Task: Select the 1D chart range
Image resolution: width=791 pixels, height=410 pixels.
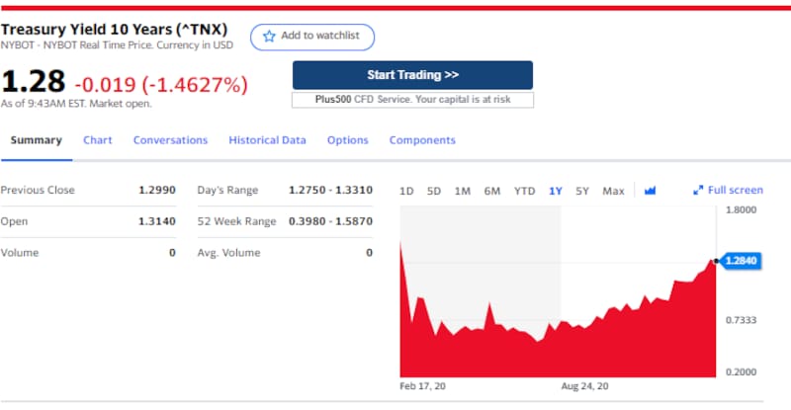Action: click(x=406, y=191)
